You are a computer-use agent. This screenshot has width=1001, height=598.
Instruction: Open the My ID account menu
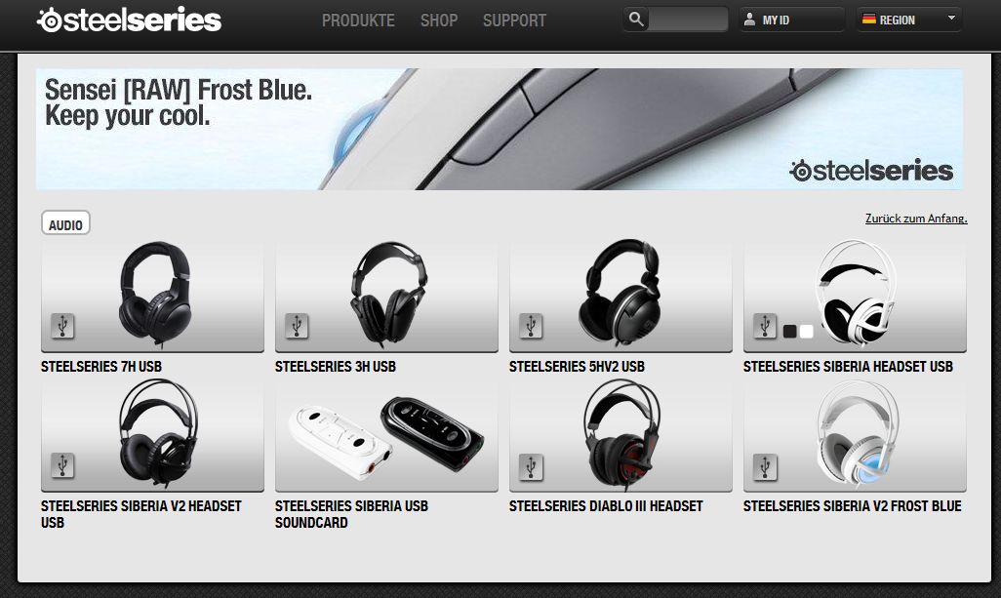pyautogui.click(x=792, y=20)
